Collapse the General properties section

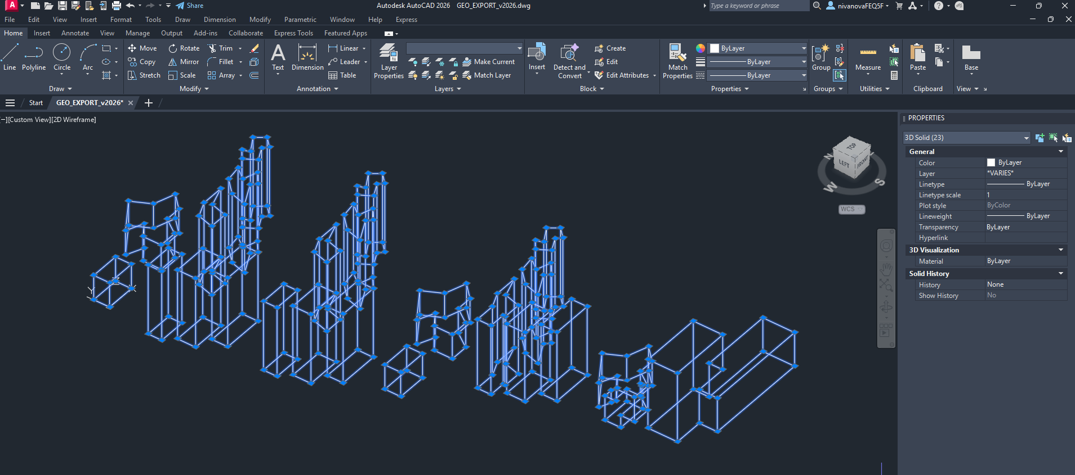point(1061,152)
